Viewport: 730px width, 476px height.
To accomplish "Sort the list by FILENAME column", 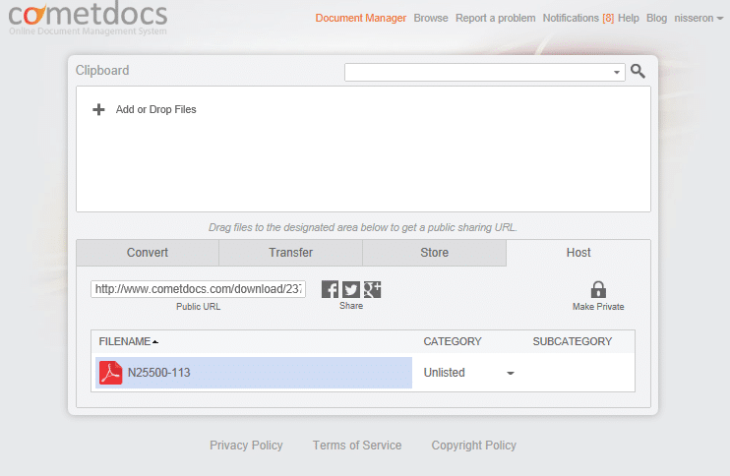I will pos(128,341).
